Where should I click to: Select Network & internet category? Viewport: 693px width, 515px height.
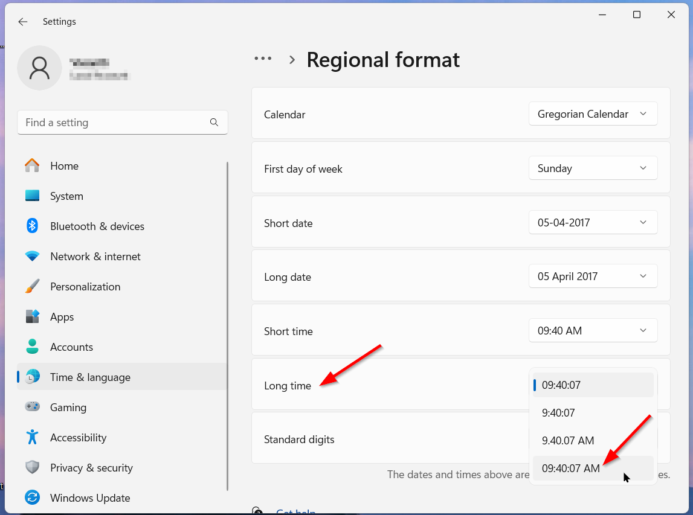coord(122,257)
